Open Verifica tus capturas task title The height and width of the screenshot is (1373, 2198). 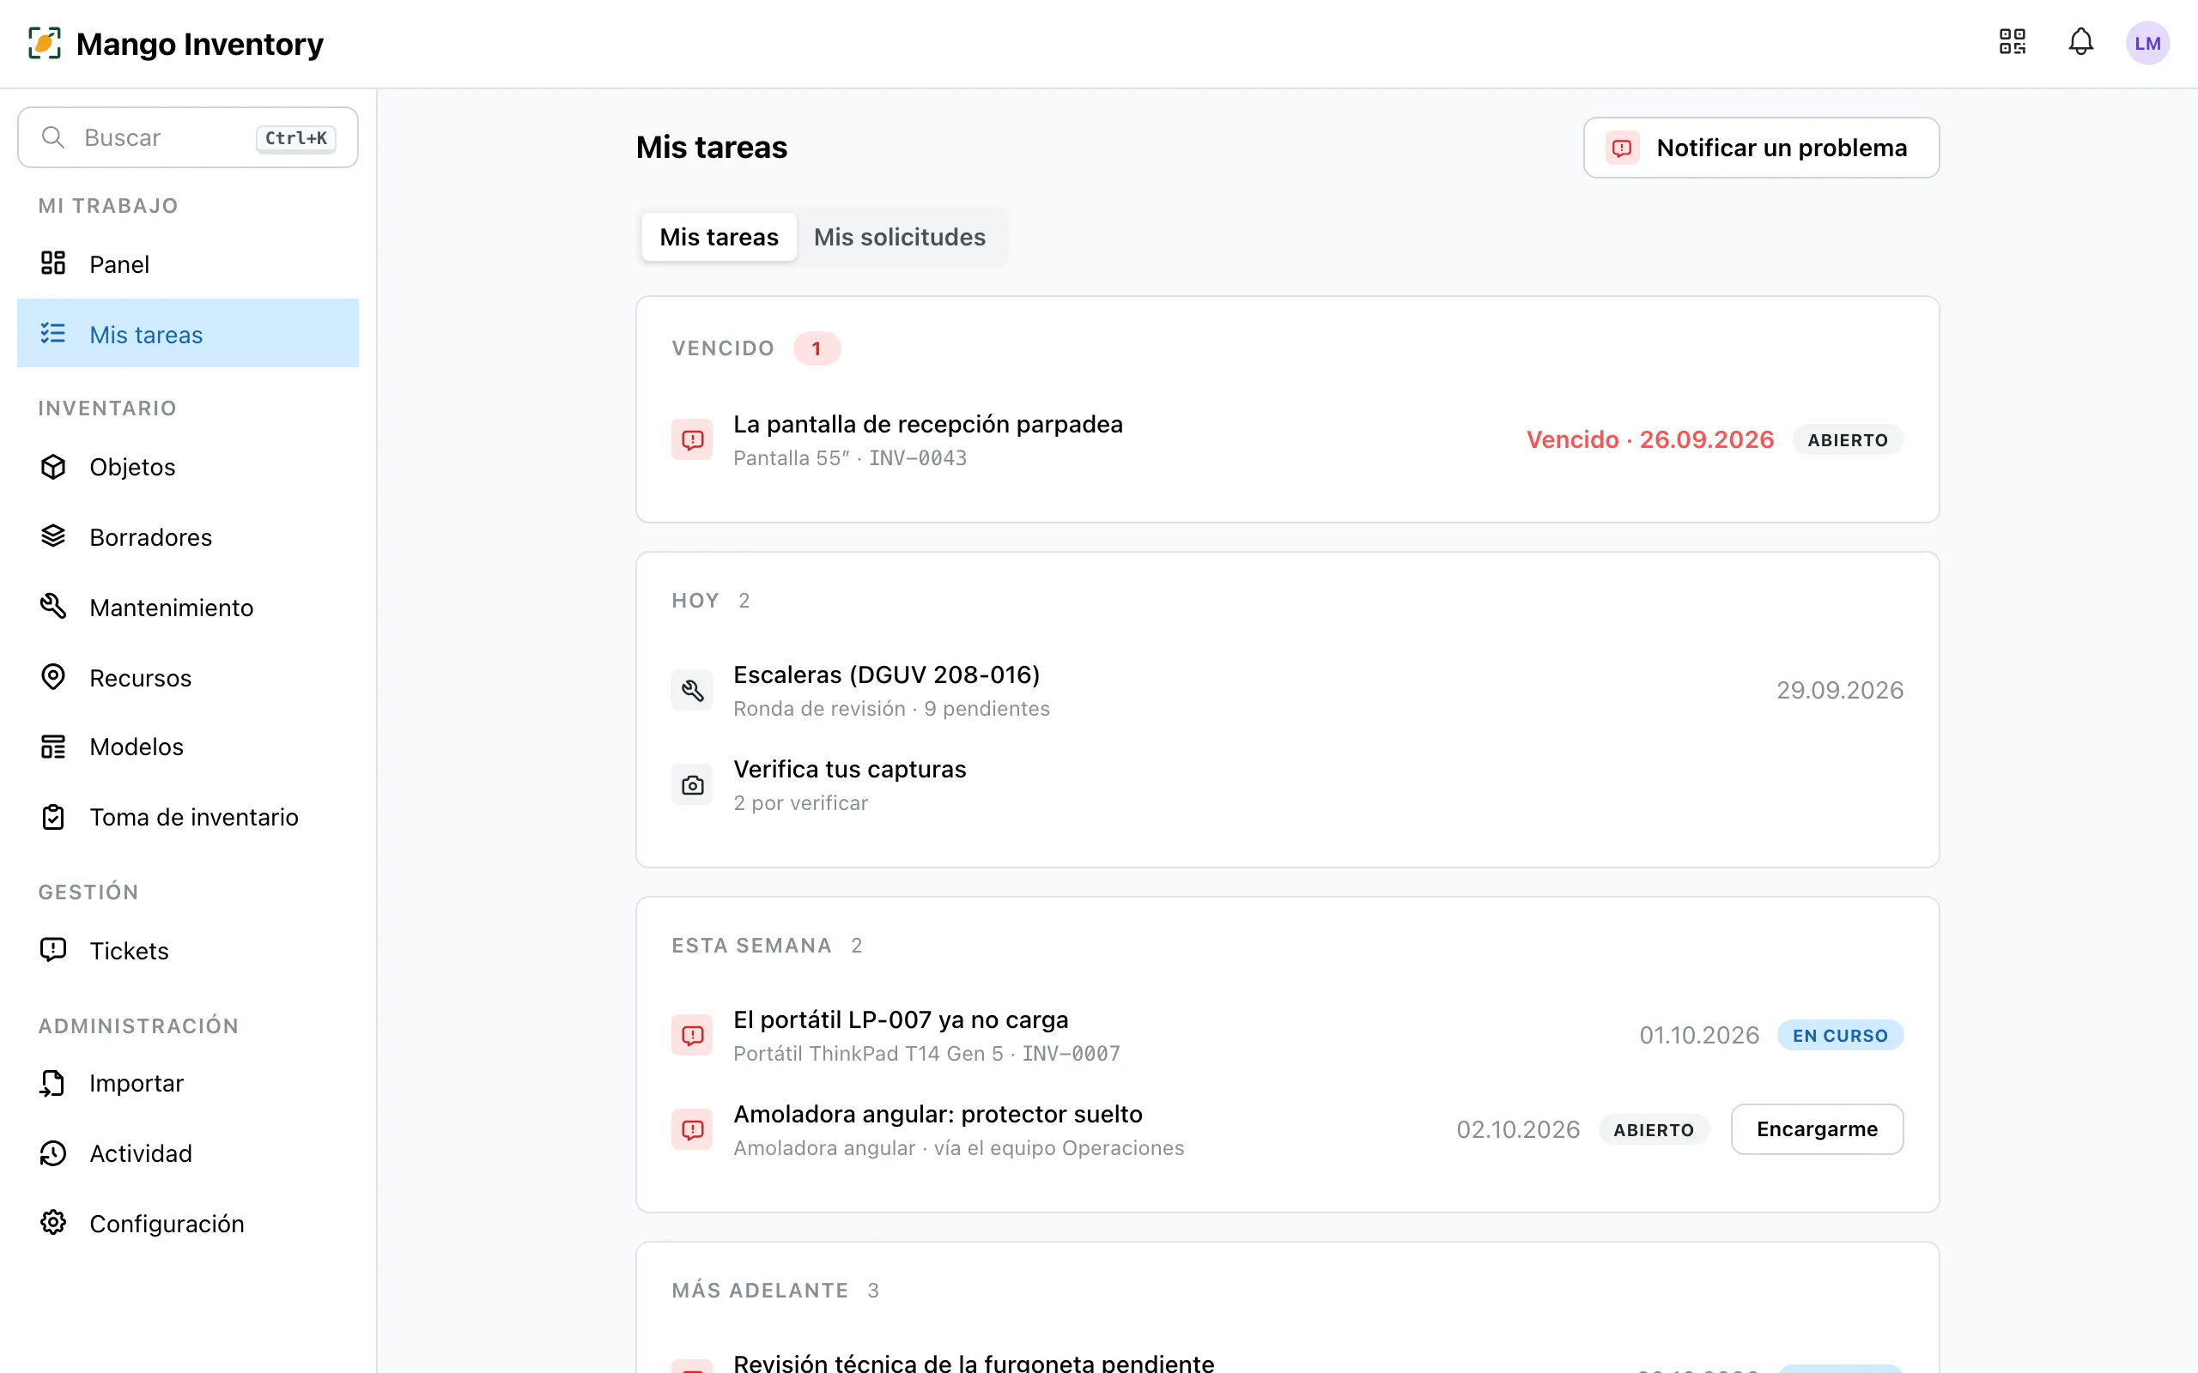[849, 769]
